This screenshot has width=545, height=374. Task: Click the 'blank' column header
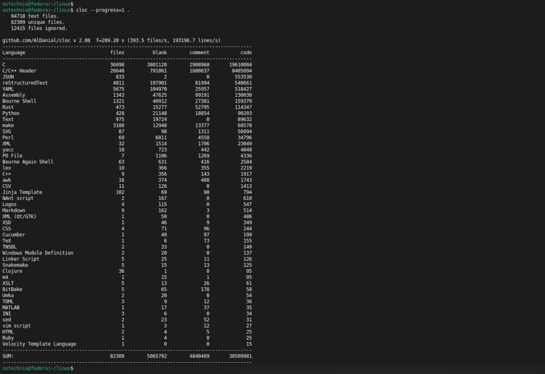point(160,53)
